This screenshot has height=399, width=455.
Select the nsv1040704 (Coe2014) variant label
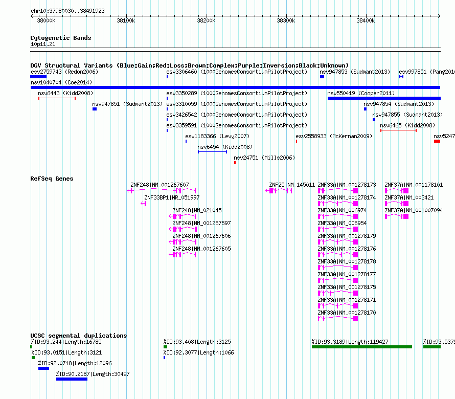[61, 82]
